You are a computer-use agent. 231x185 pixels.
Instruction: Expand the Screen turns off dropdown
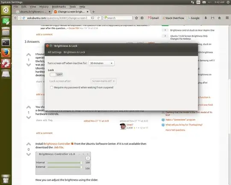104,81
